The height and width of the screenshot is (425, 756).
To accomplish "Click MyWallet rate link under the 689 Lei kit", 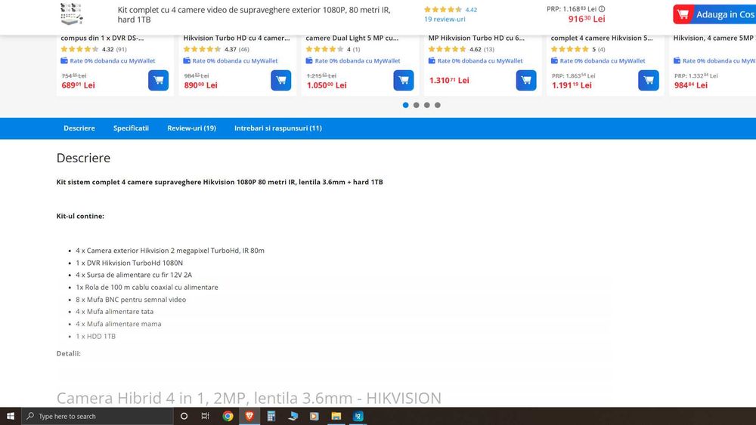I will (x=108, y=60).
